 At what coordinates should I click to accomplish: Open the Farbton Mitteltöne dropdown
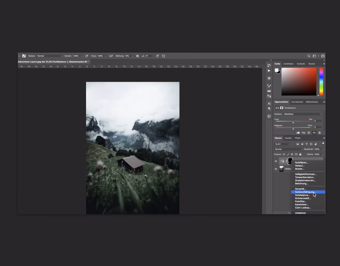302,114
